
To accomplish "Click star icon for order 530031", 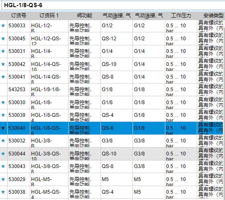I will [x=3, y=51].
